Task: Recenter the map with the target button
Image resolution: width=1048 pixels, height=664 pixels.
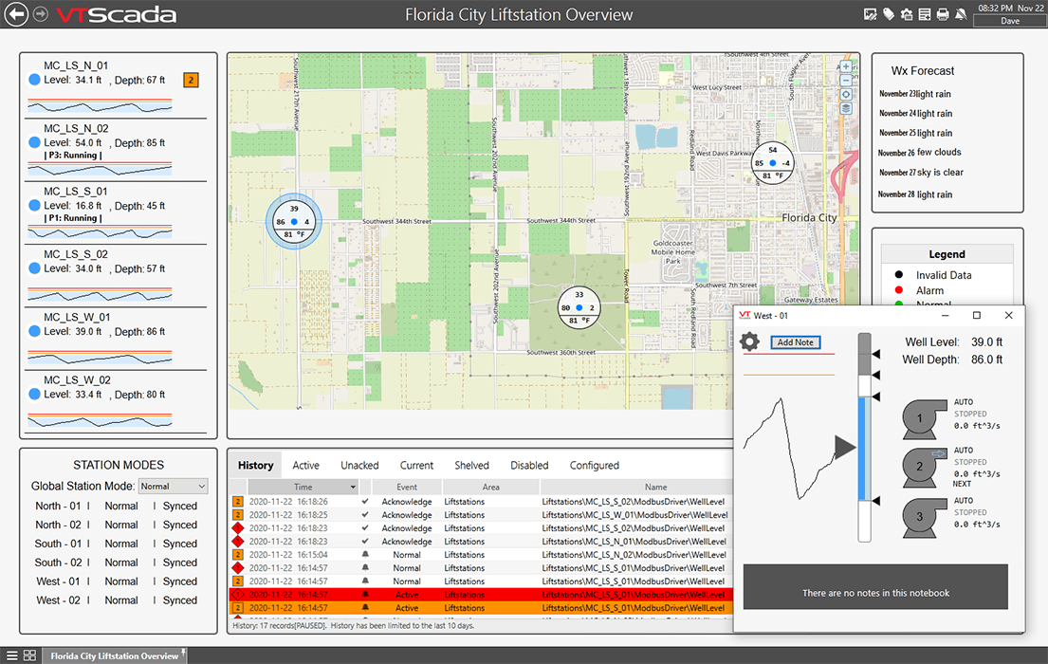Action: (845, 94)
